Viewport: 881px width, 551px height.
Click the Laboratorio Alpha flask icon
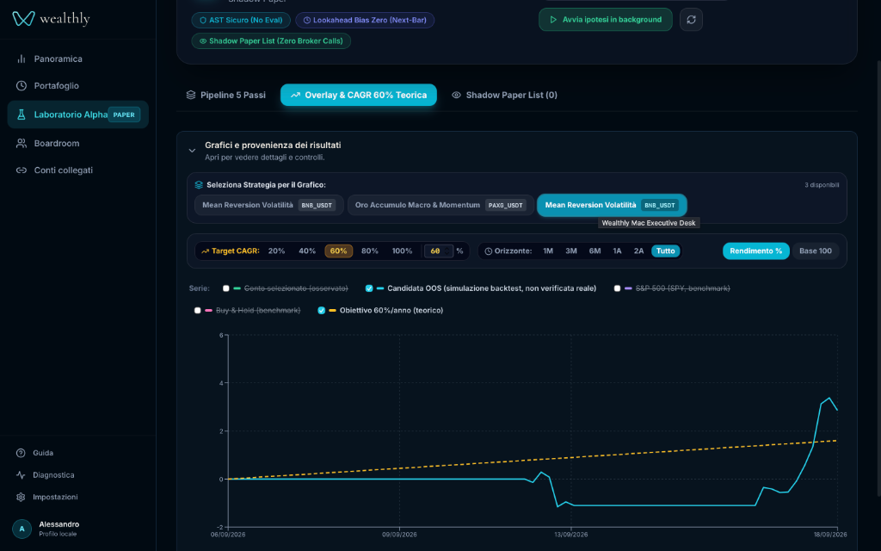coord(22,115)
